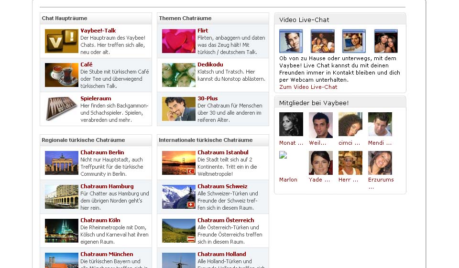Click the Flirt hearts icon

179,41
